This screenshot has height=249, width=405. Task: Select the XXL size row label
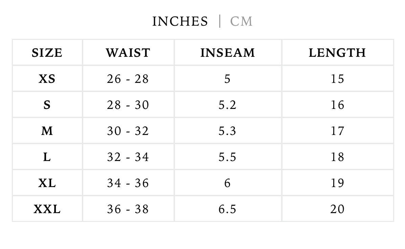(47, 209)
